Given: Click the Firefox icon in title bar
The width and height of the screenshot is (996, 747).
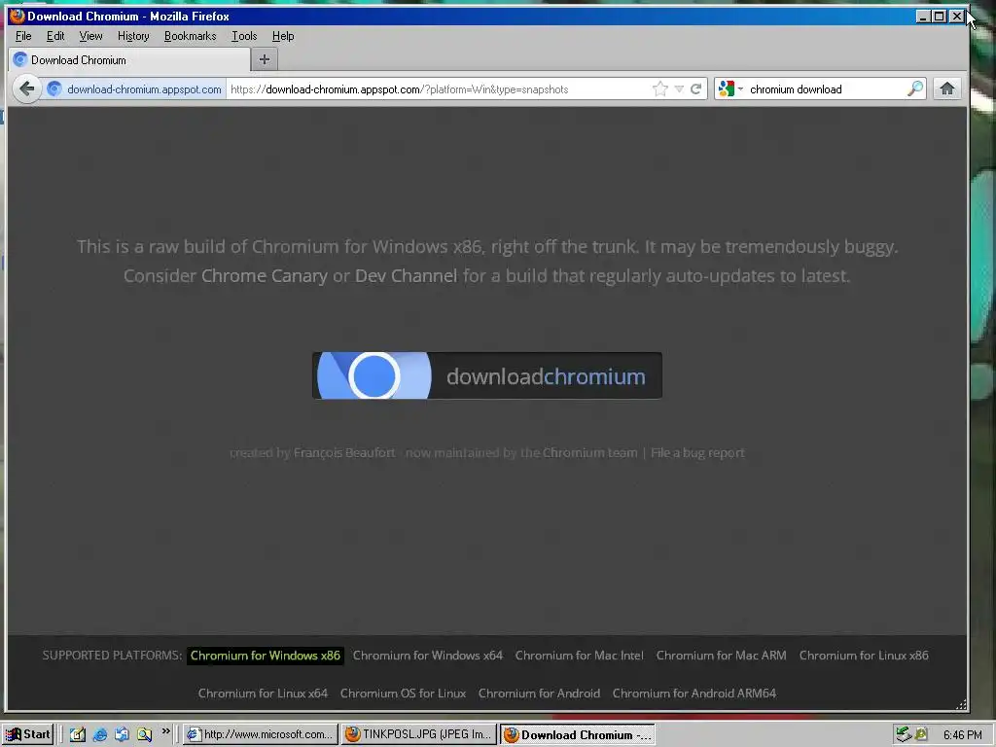Looking at the screenshot, I should (18, 16).
